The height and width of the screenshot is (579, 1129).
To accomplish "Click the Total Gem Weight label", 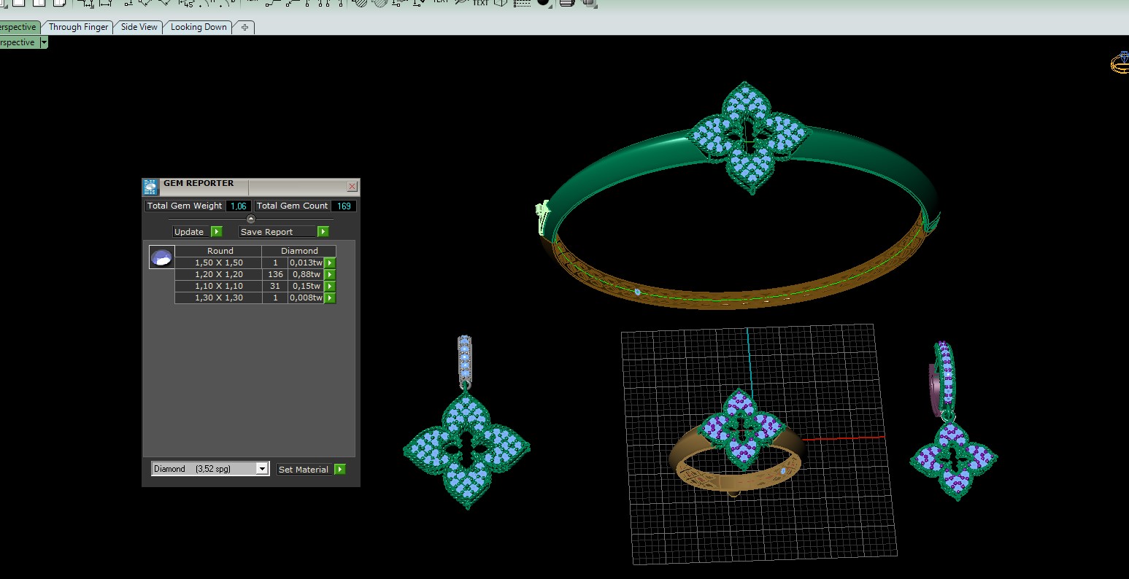I will pos(185,206).
